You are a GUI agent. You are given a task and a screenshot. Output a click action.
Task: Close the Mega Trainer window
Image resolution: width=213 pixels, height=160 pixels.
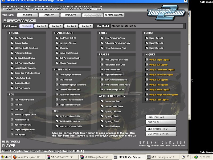coord(186,1)
